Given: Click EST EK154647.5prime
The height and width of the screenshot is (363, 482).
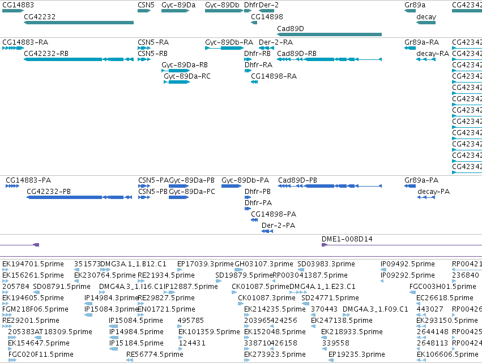Looking at the screenshot, I should (x=39, y=343).
